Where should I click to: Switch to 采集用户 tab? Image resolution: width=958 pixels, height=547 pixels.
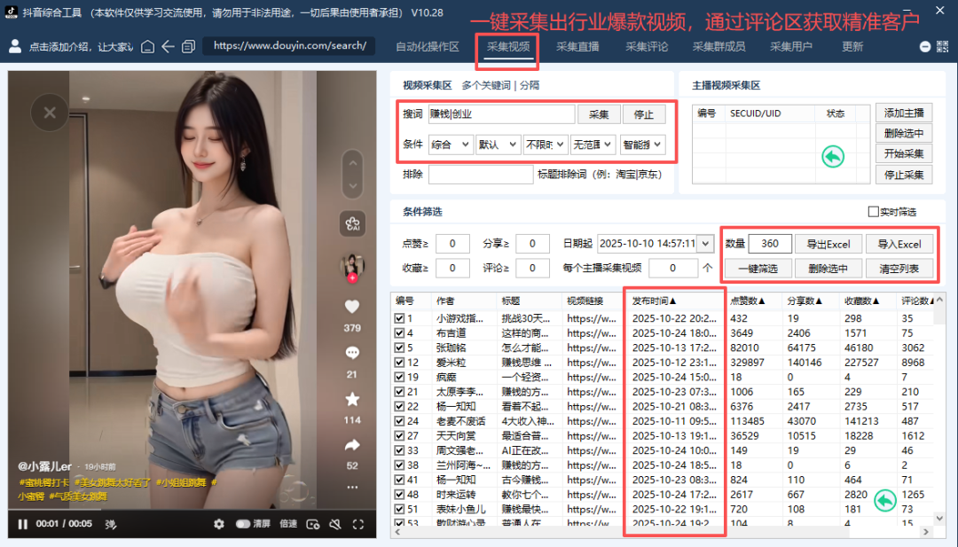tap(791, 47)
